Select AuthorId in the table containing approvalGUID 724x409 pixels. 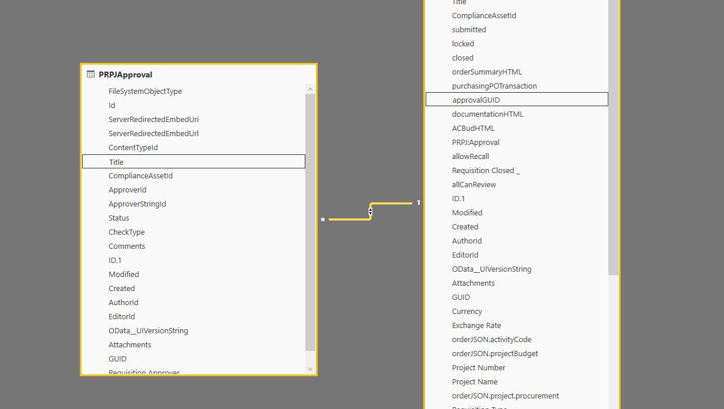point(467,241)
